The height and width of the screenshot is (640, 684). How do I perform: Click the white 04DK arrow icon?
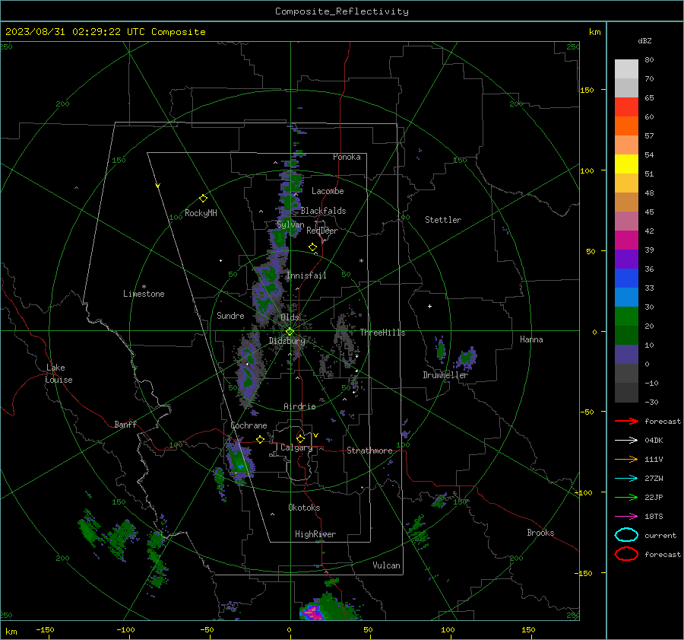coord(626,441)
